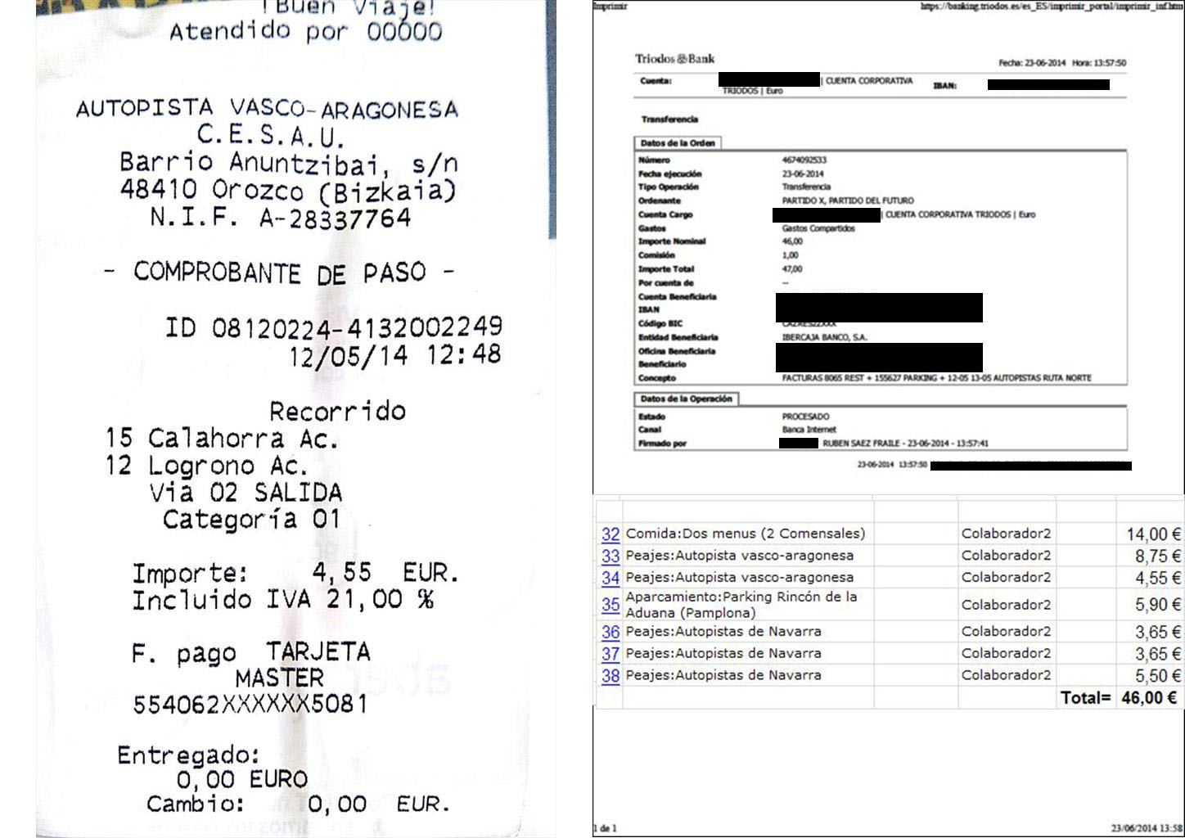Screen dimensions: 1185x838
Task: Click the card number "554062XXXXXX5081"
Action: (250, 705)
